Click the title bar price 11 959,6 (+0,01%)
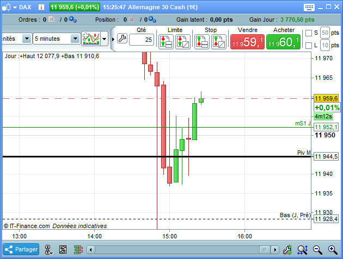Viewport: 343px width, 259px height. (x=75, y=7)
